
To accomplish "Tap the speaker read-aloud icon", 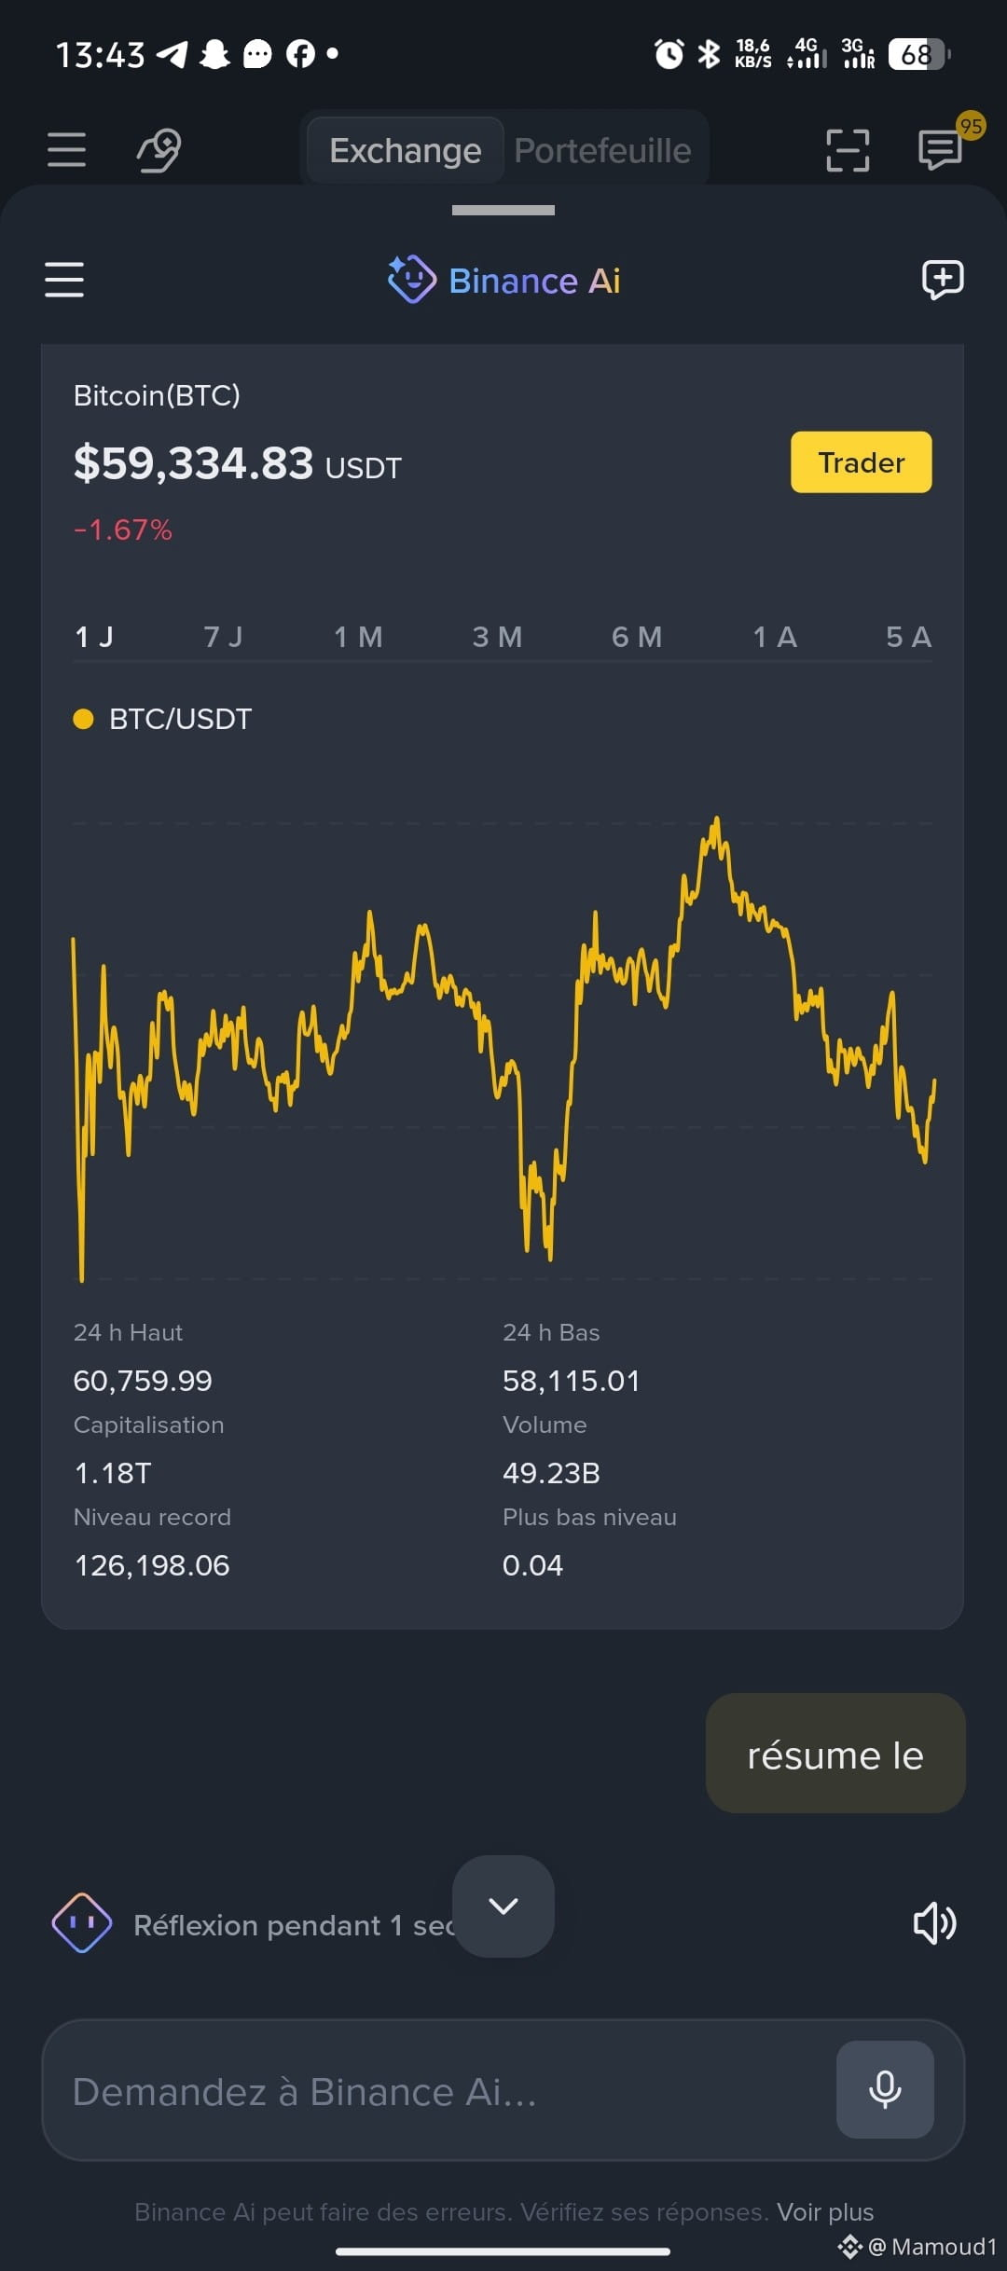I will [934, 1923].
